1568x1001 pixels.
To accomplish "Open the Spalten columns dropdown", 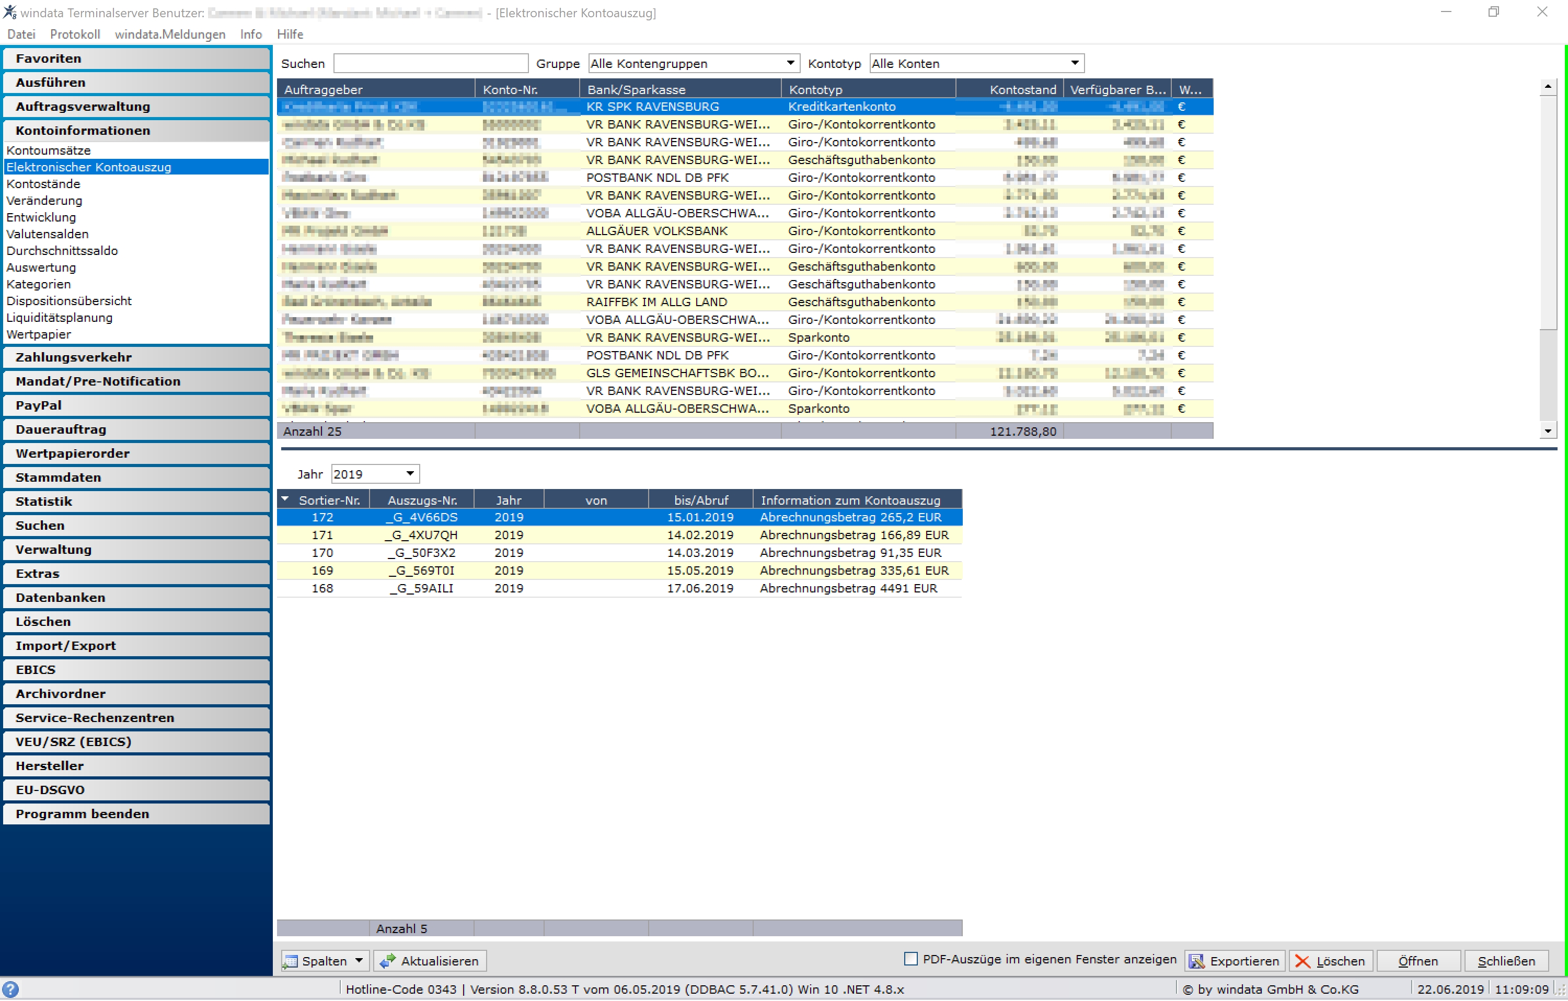I will pyautogui.click(x=326, y=961).
